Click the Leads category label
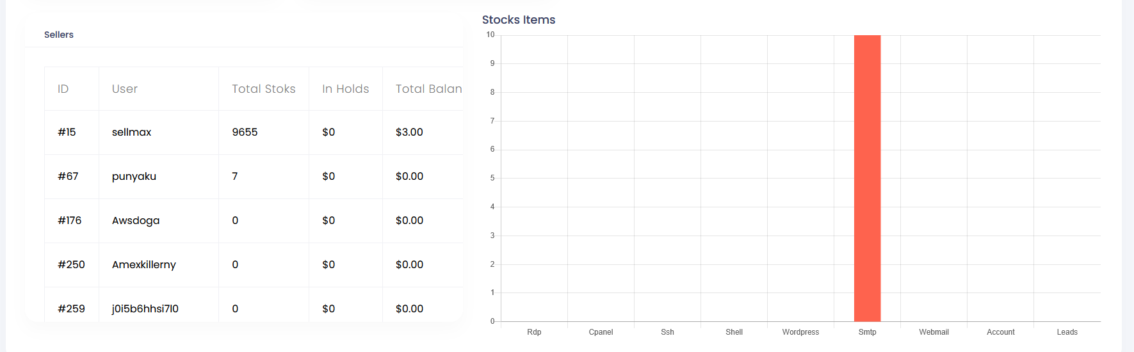This screenshot has width=1134, height=352. 1067,332
